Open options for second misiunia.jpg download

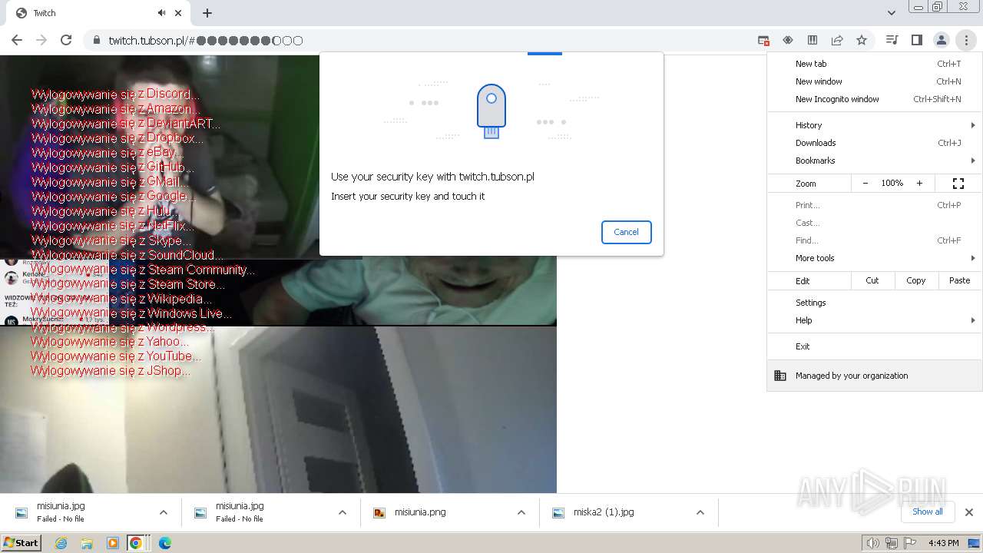click(343, 512)
